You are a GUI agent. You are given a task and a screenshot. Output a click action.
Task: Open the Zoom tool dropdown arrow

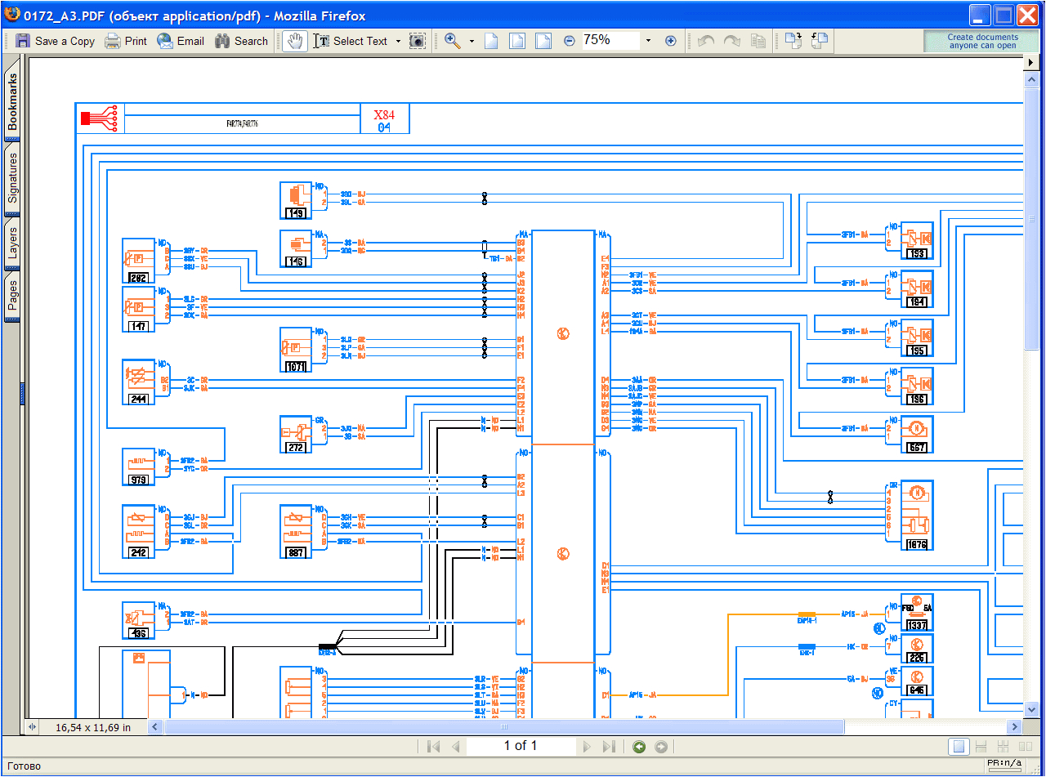[x=472, y=41]
